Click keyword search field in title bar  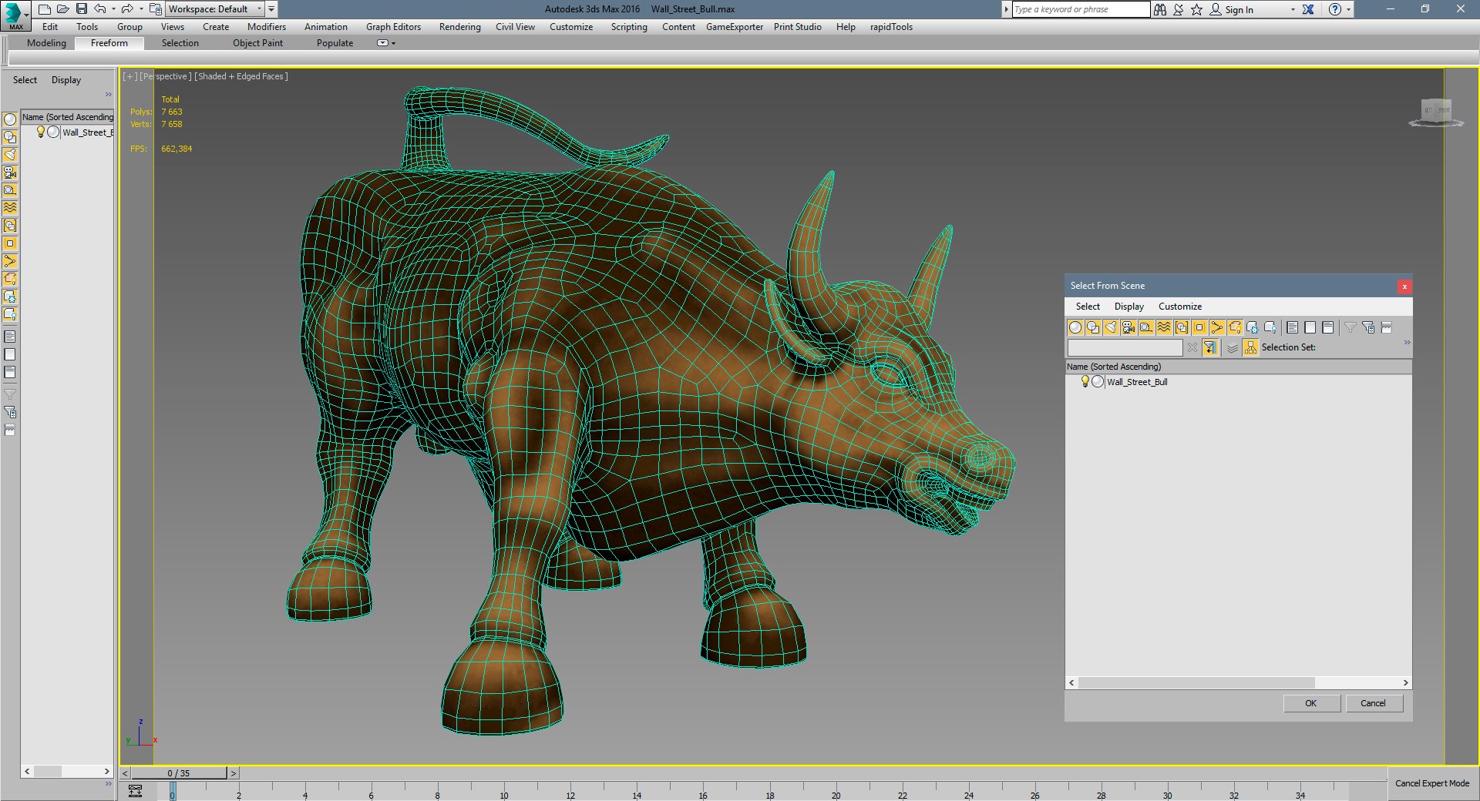1081,9
